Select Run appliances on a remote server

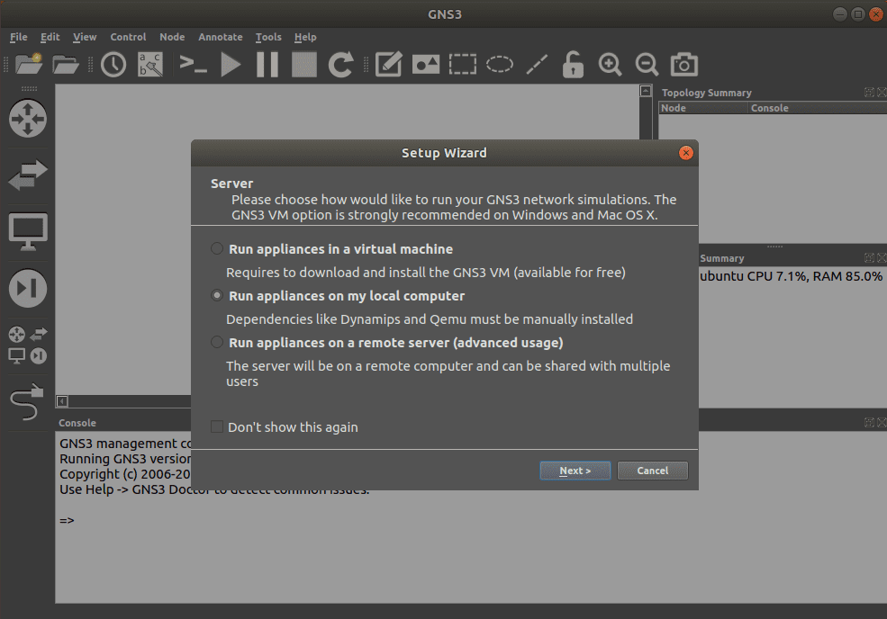pos(386,343)
